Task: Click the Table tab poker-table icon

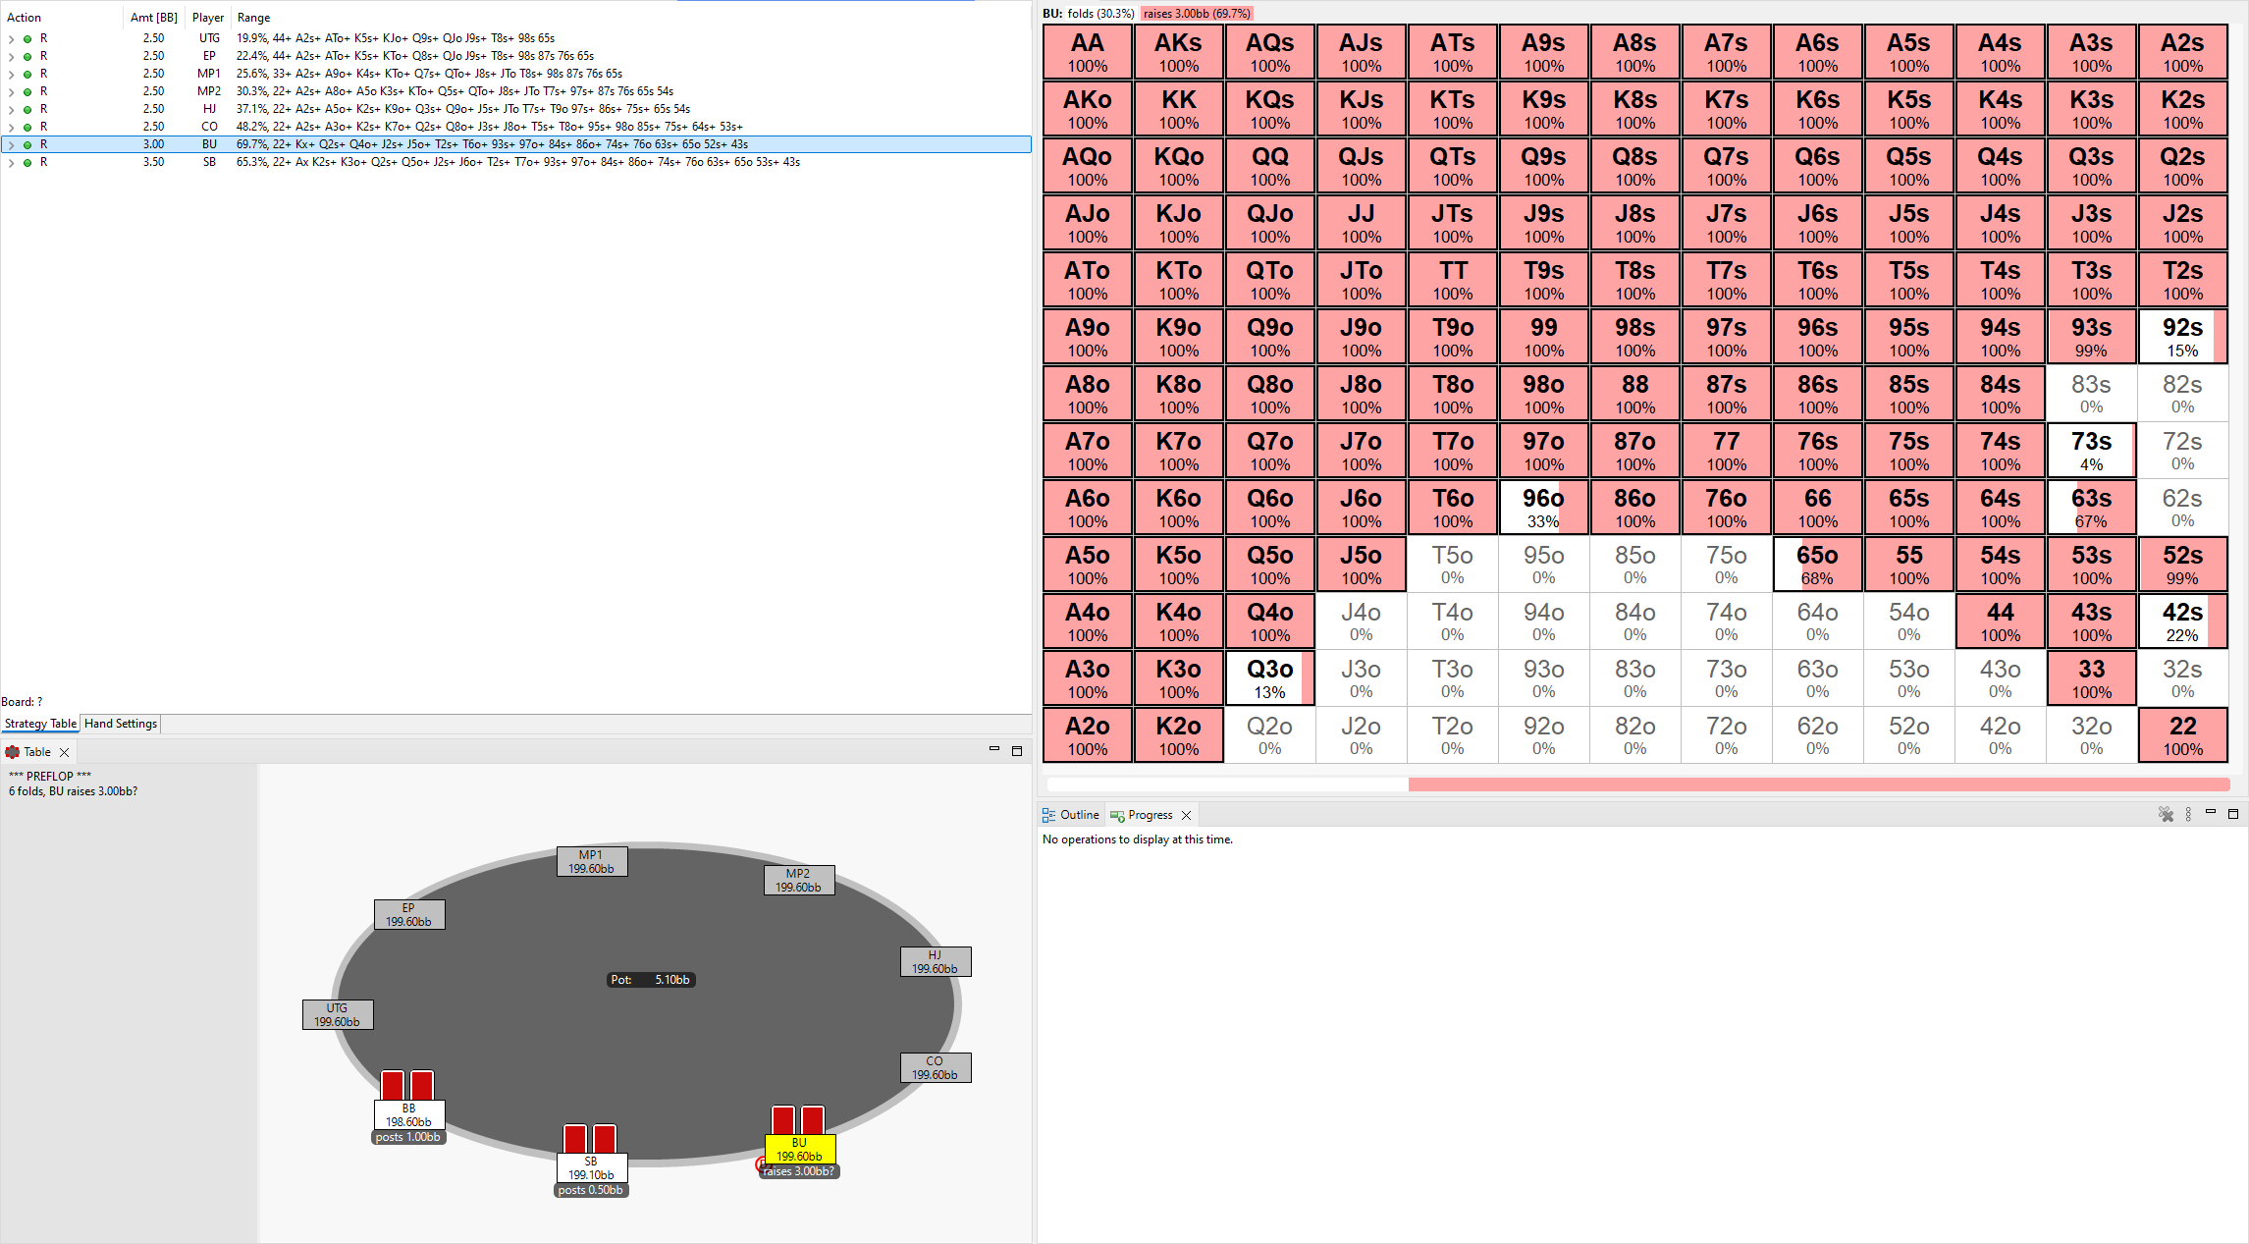Action: click(x=13, y=752)
